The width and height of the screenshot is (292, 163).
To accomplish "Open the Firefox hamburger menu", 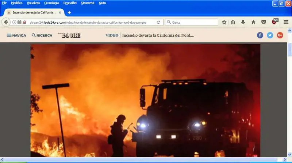I will click(286, 22).
